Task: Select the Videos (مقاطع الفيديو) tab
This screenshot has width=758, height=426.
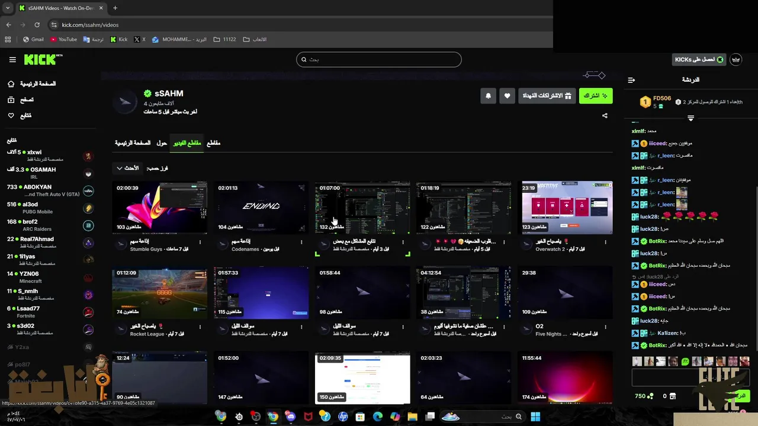Action: point(187,143)
